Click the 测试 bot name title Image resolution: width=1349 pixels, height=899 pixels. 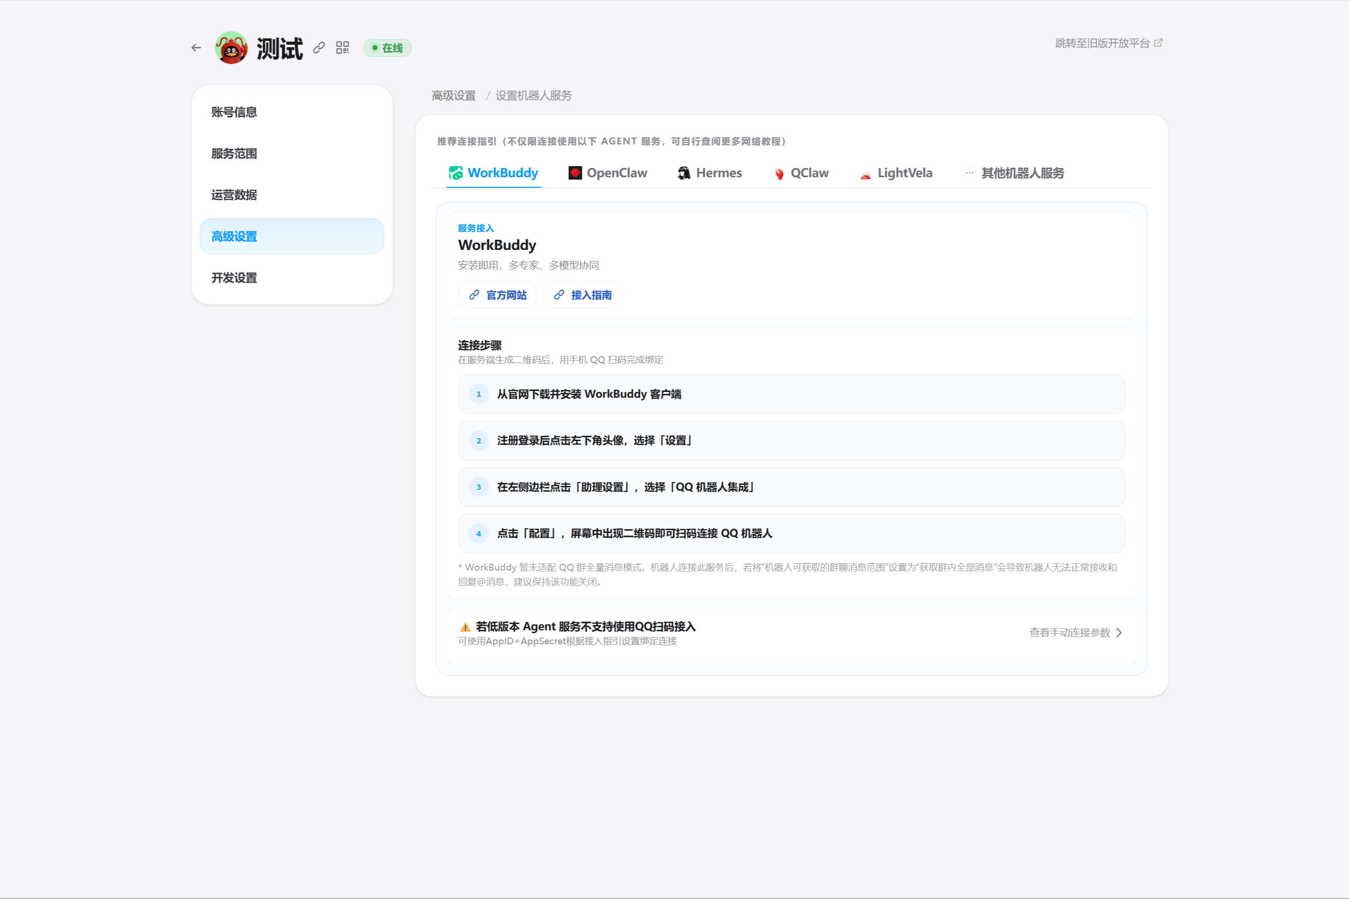[280, 48]
